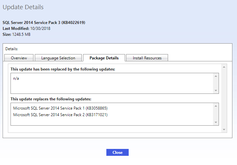Viewport: 237px width, 165px height.
Task: Click 'This update has been replaced' heading
Action: 63,69
